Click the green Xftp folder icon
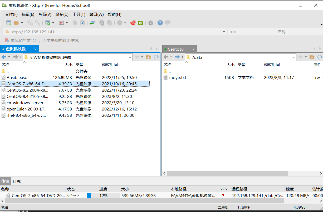Viewport: 323px width, 212px height. coord(141,23)
